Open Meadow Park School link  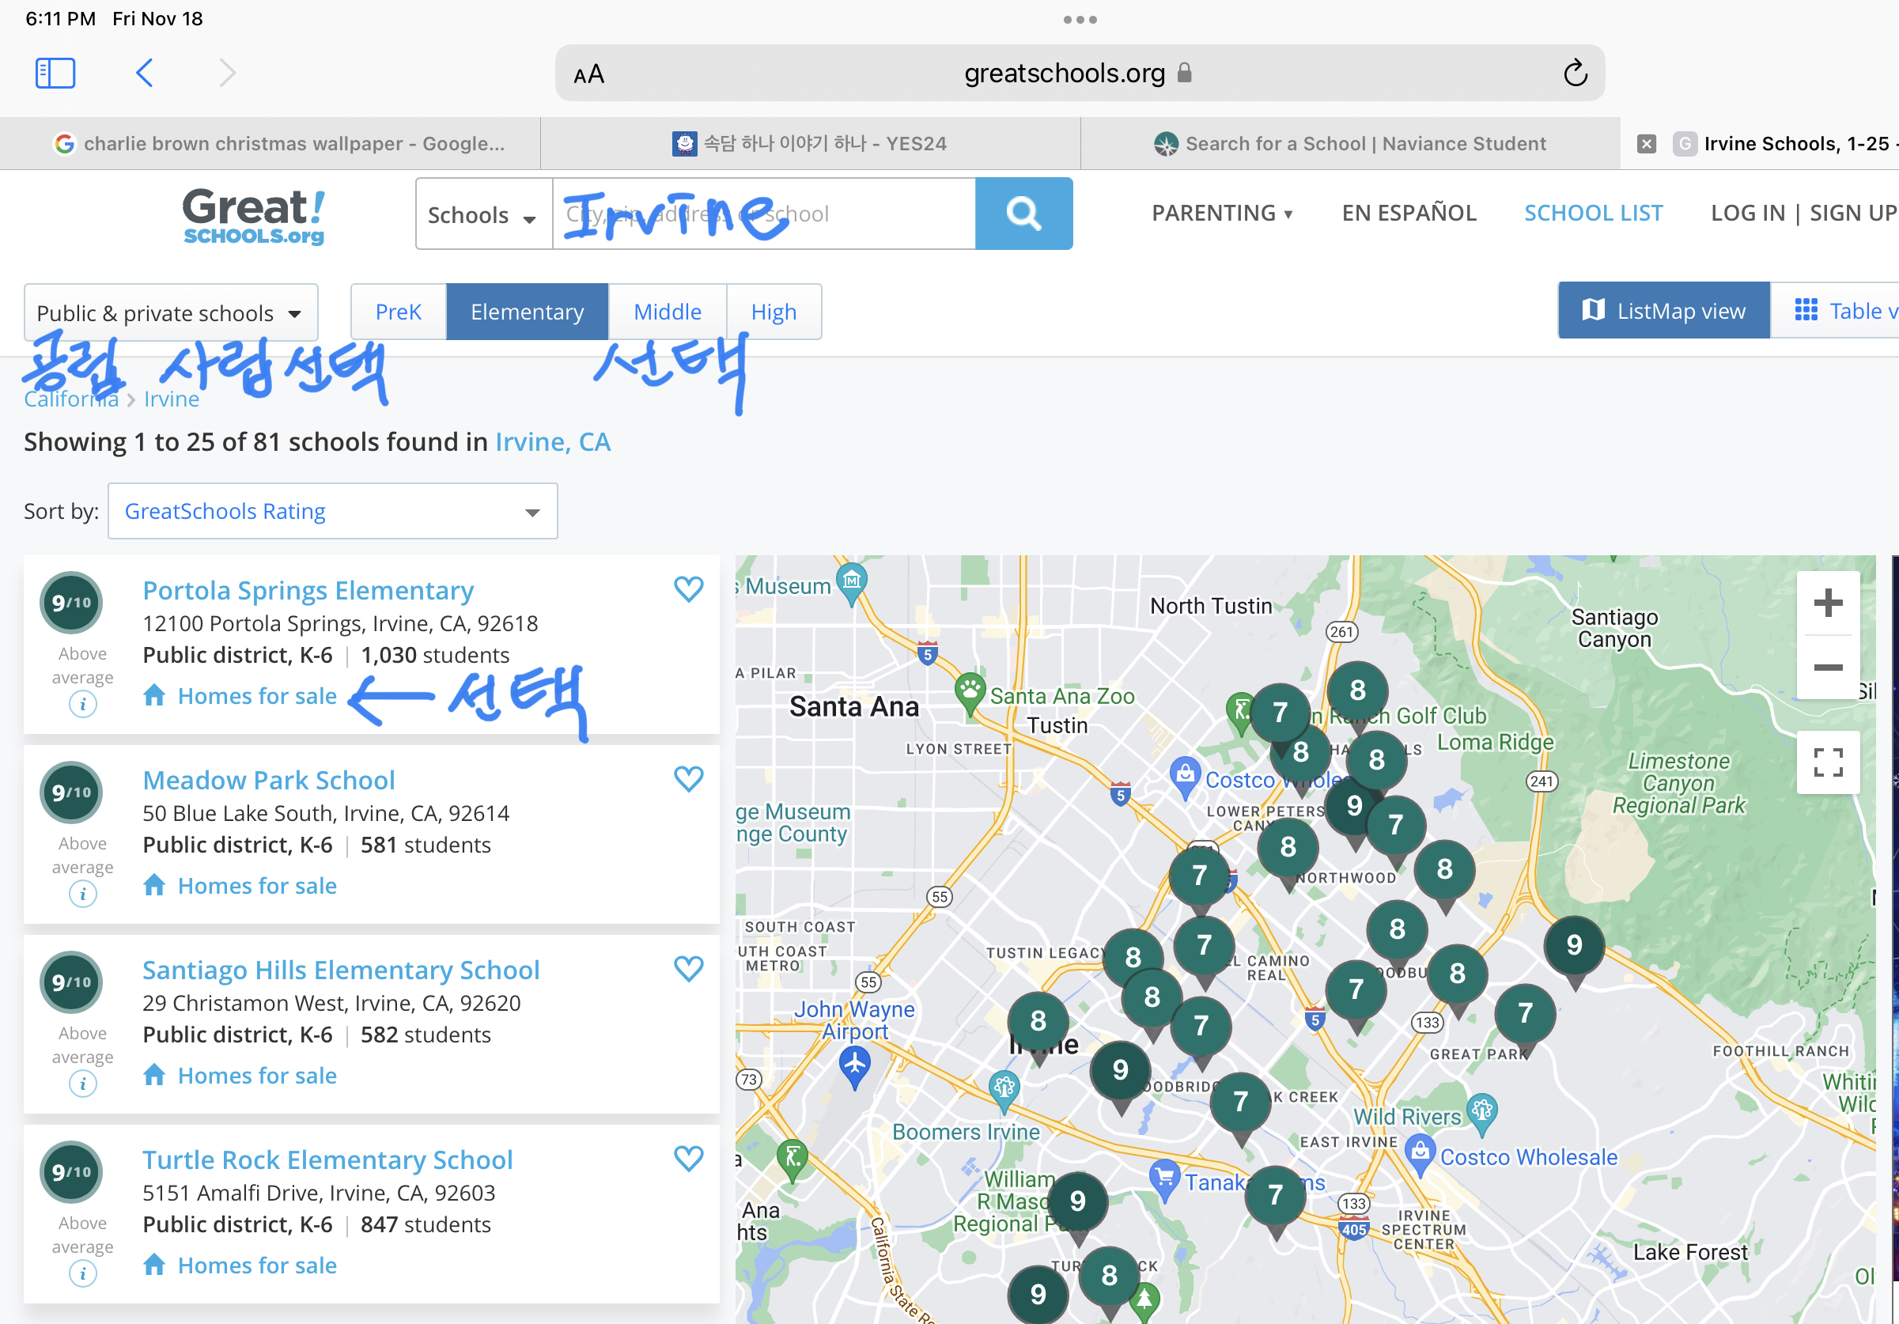click(x=269, y=780)
